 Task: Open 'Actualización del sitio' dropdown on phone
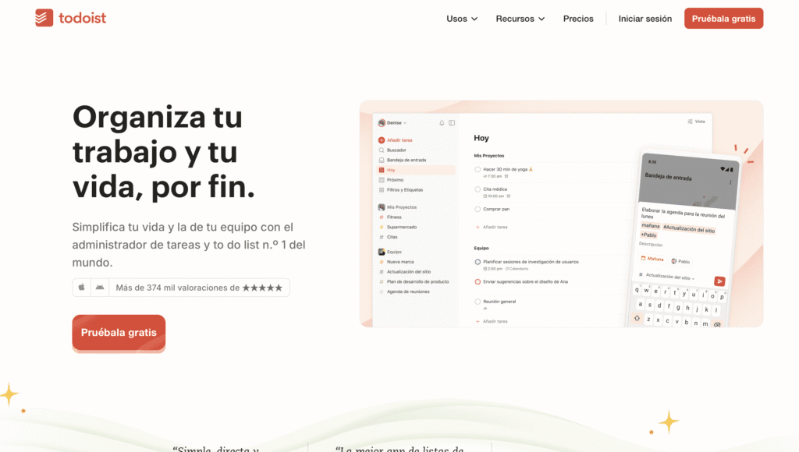[x=667, y=277]
